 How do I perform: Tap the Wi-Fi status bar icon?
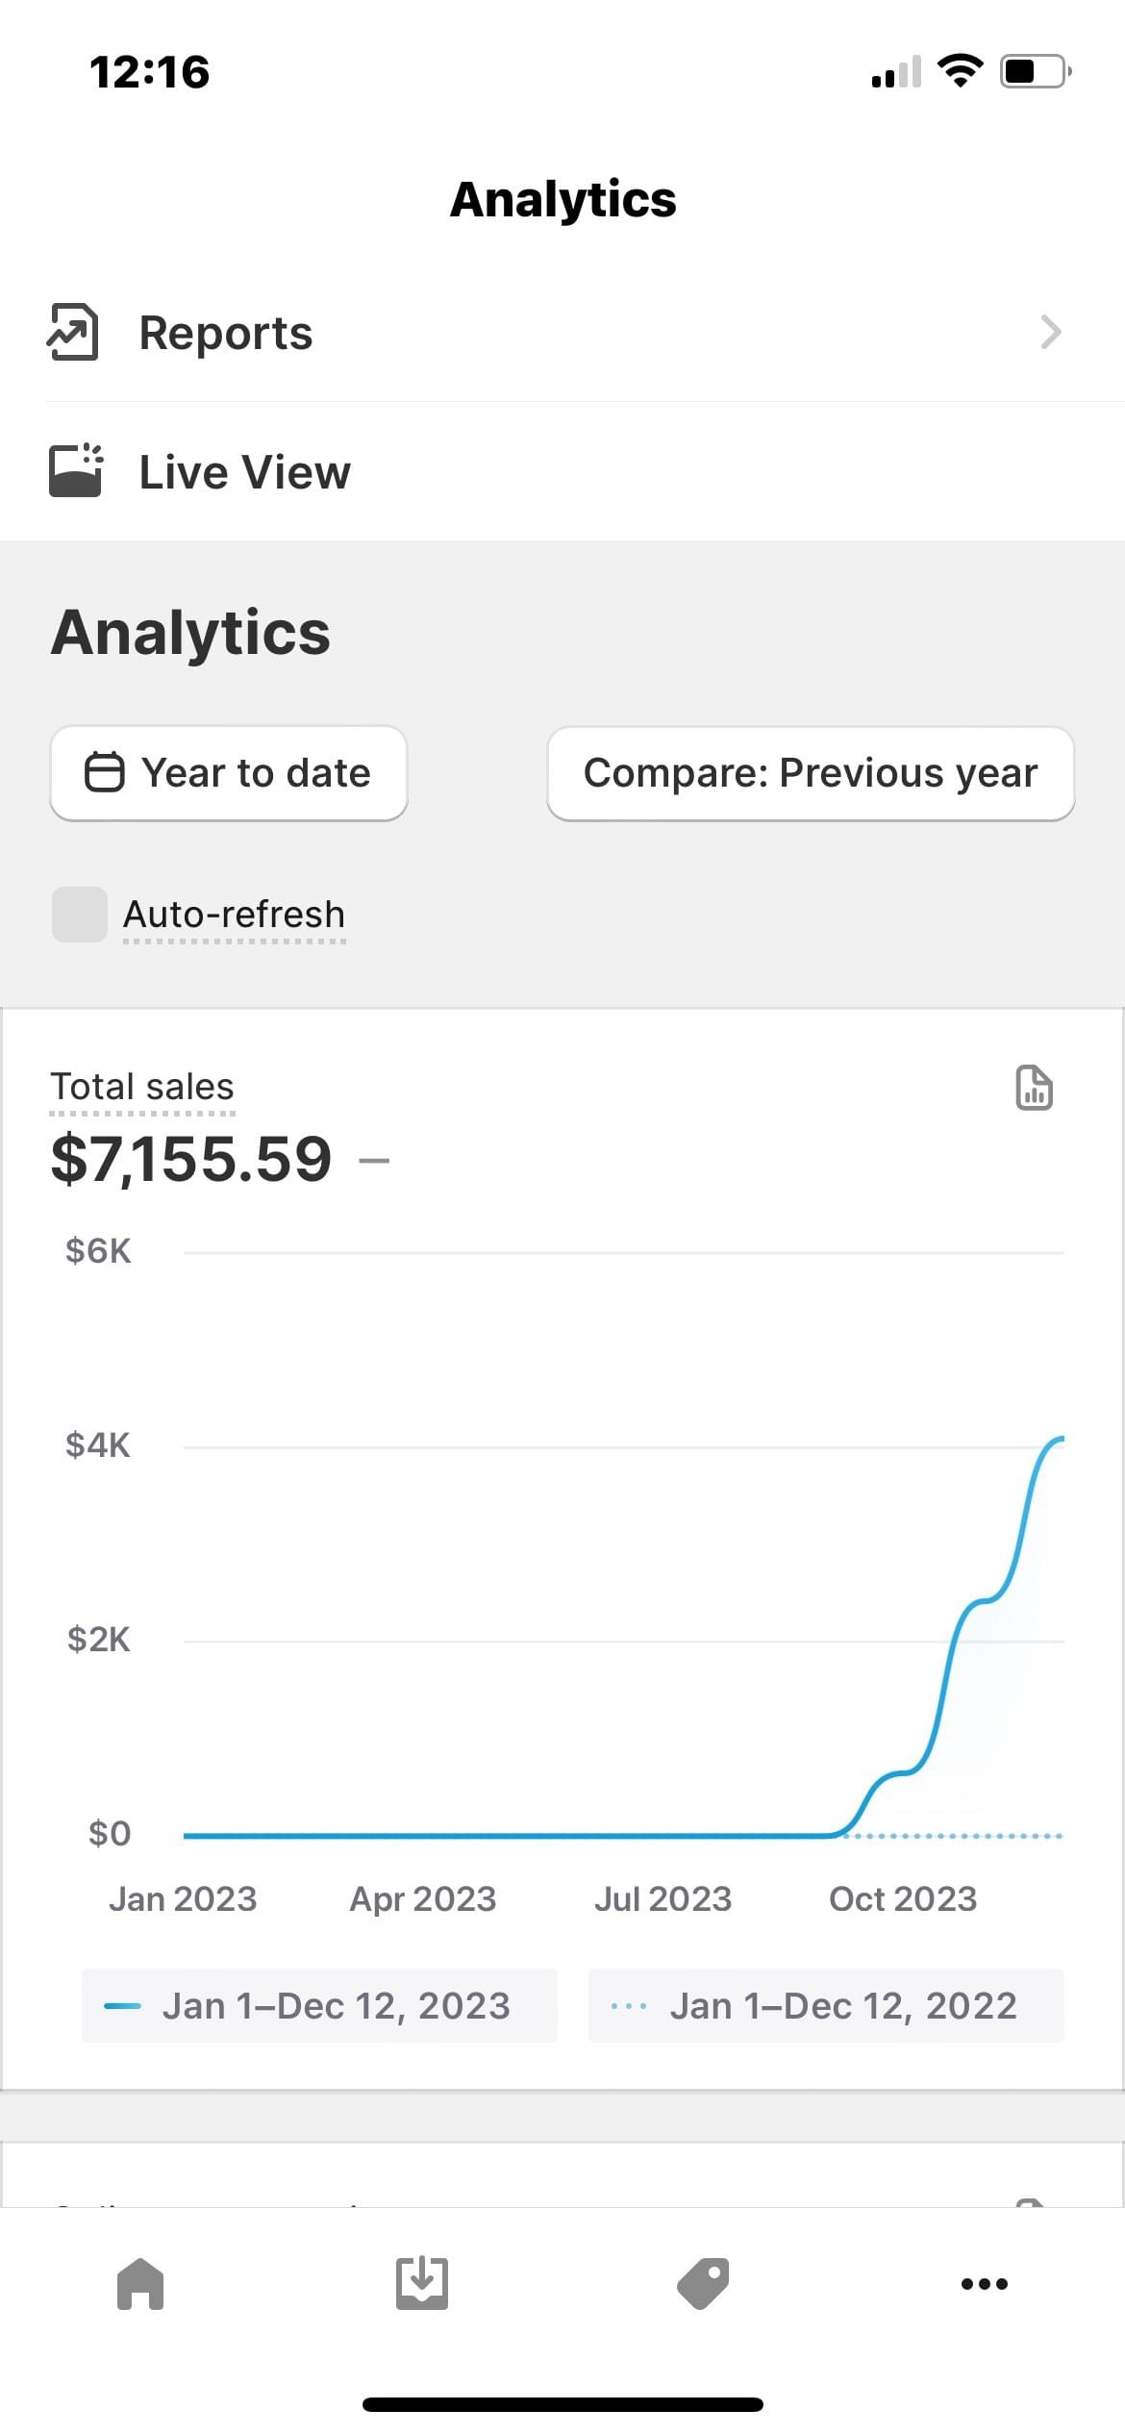click(x=959, y=71)
